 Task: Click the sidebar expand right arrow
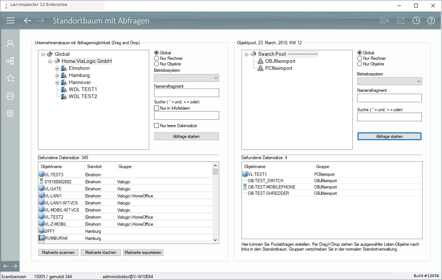tap(15, 266)
